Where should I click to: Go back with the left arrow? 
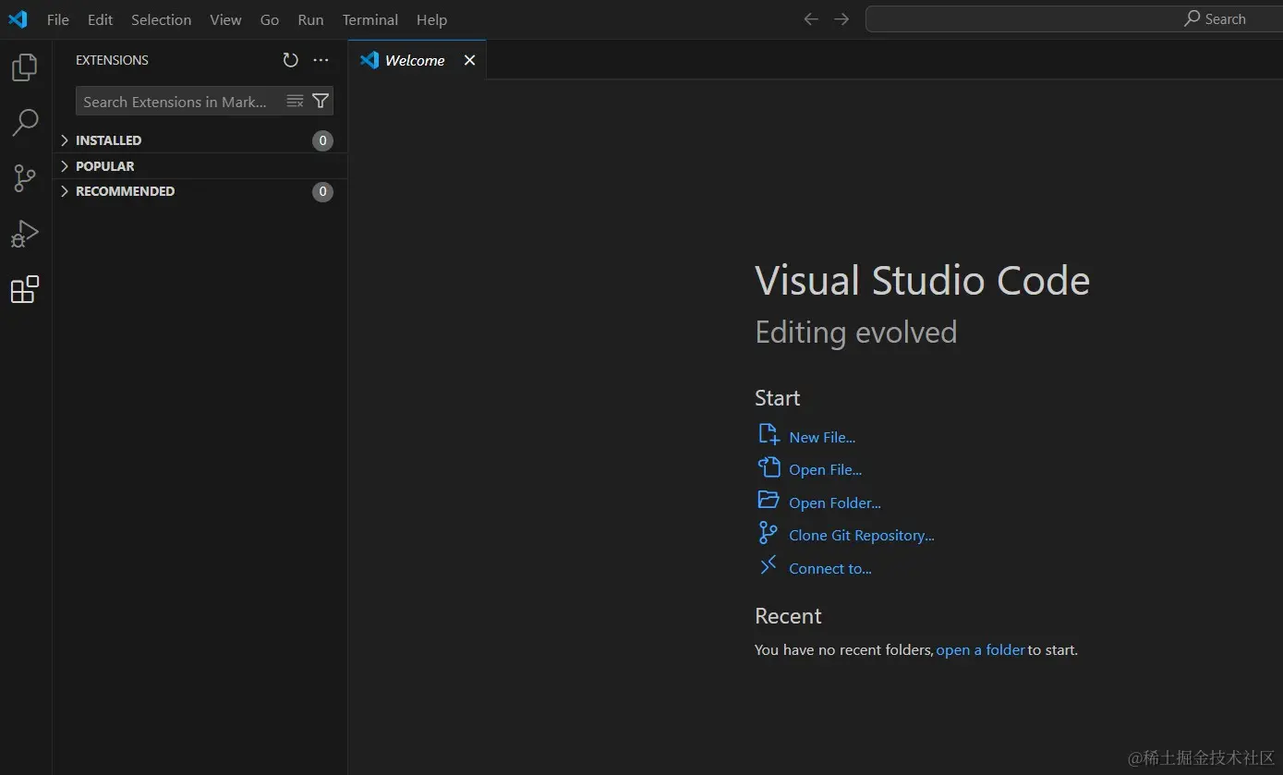tap(810, 19)
